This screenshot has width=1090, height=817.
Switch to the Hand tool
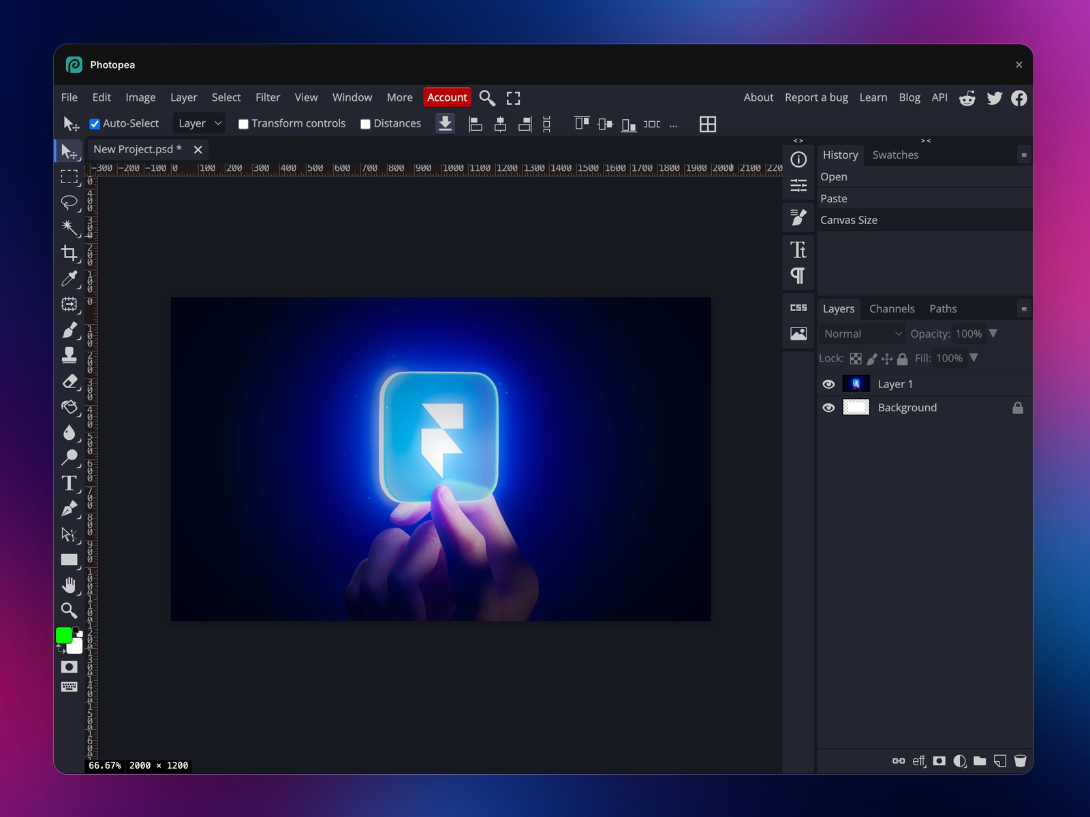pyautogui.click(x=69, y=584)
